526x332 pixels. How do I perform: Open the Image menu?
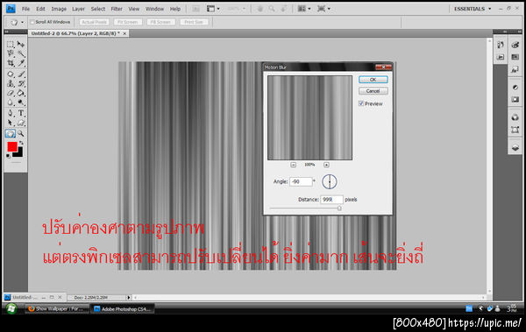pos(59,9)
